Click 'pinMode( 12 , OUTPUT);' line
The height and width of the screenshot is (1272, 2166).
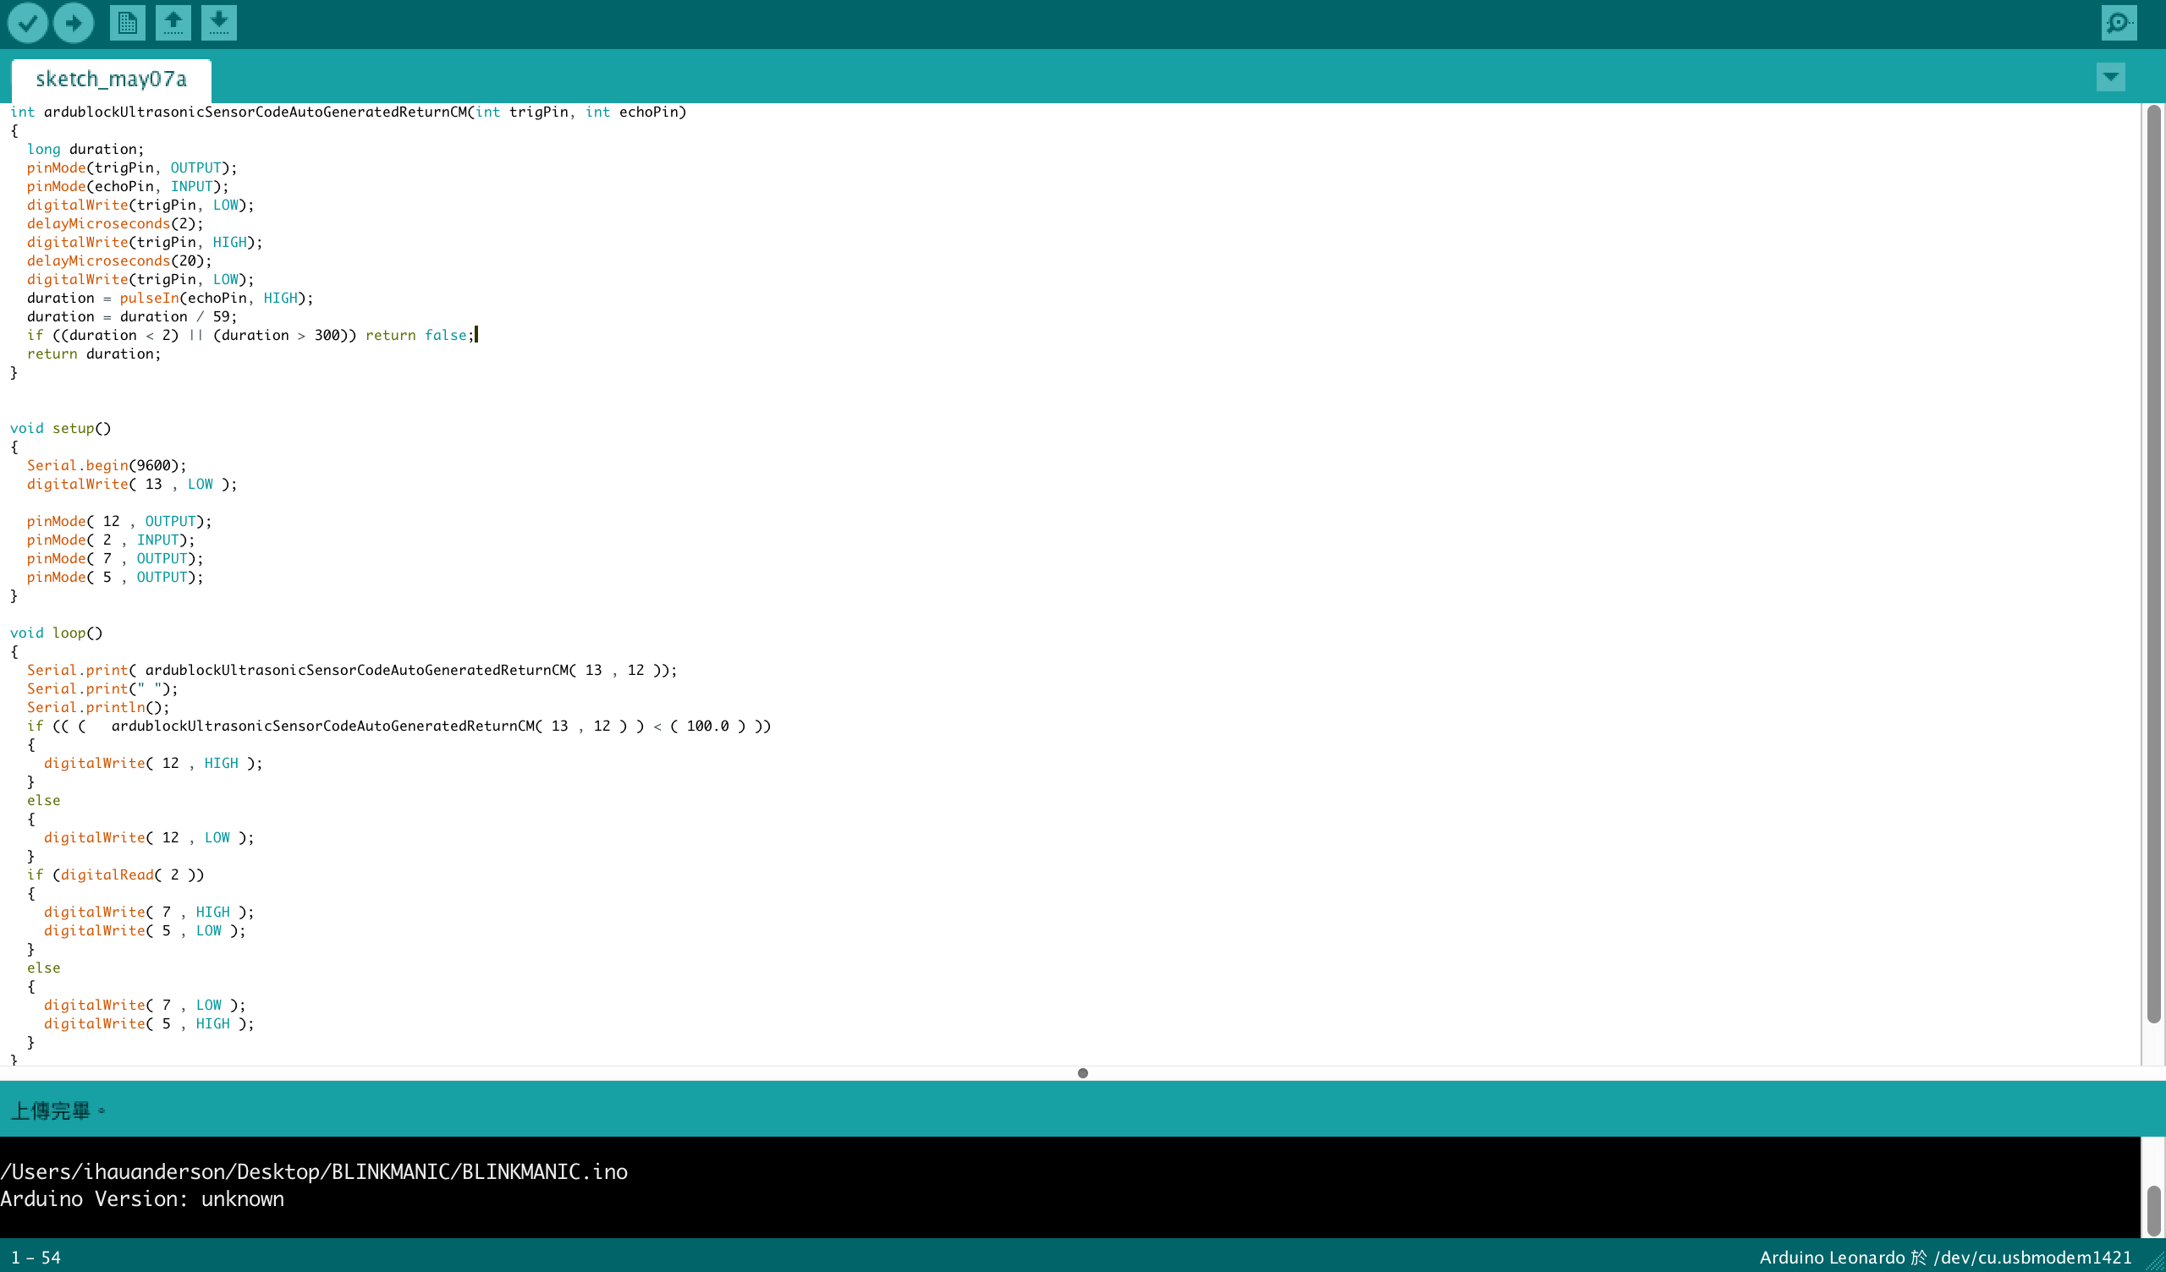(118, 521)
